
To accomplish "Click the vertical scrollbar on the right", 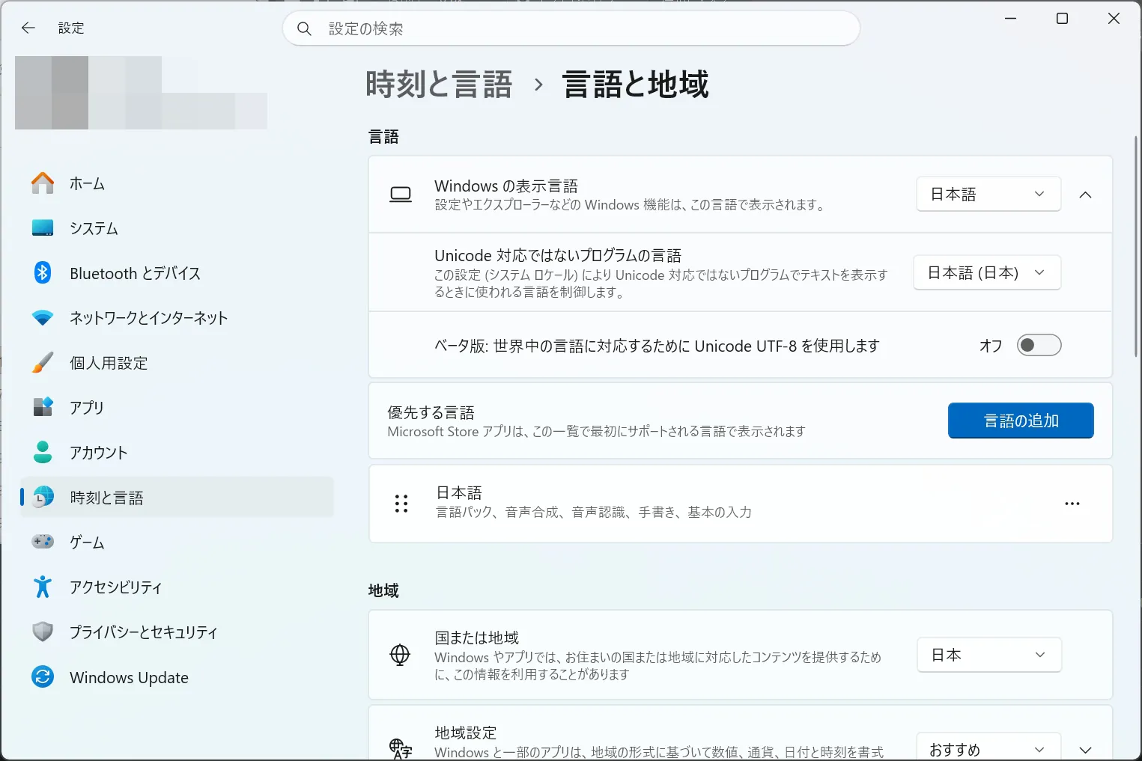I will coord(1136,247).
